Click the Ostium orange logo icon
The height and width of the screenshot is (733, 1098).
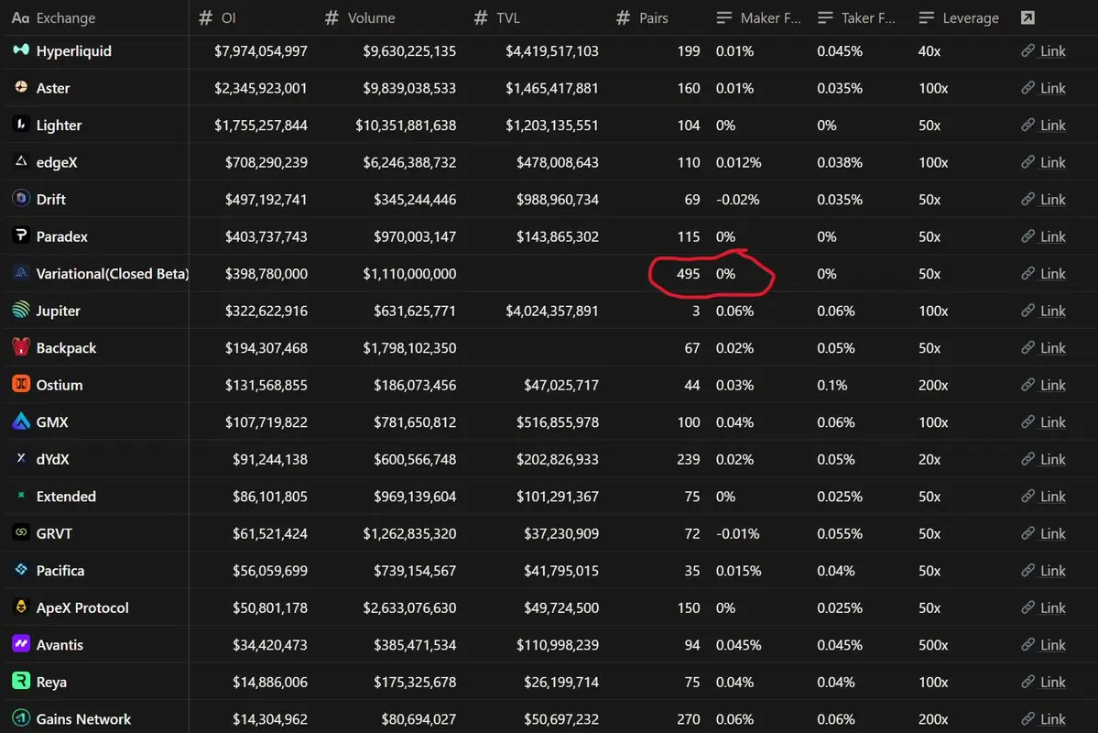(21, 384)
